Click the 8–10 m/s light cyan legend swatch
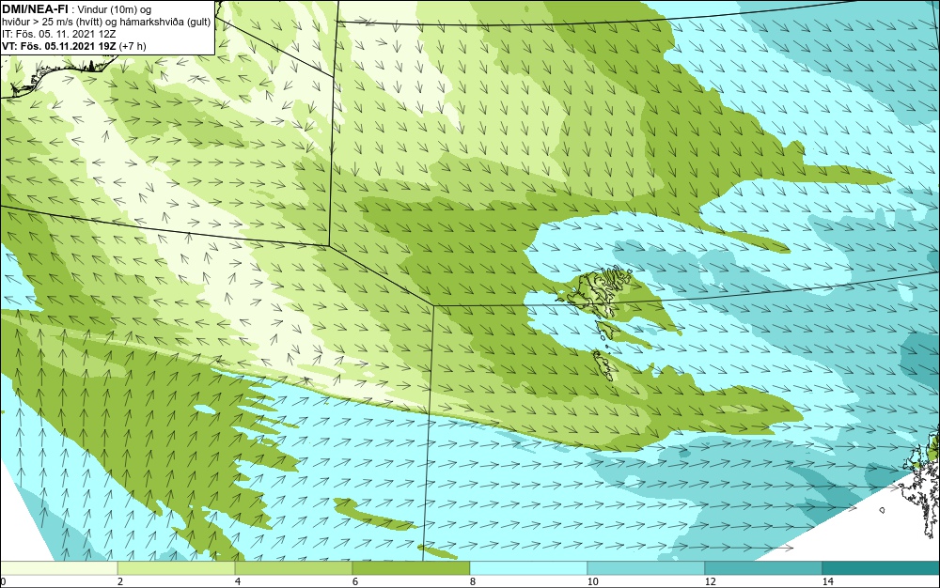Screen dimensions: 940x588 coord(528,567)
